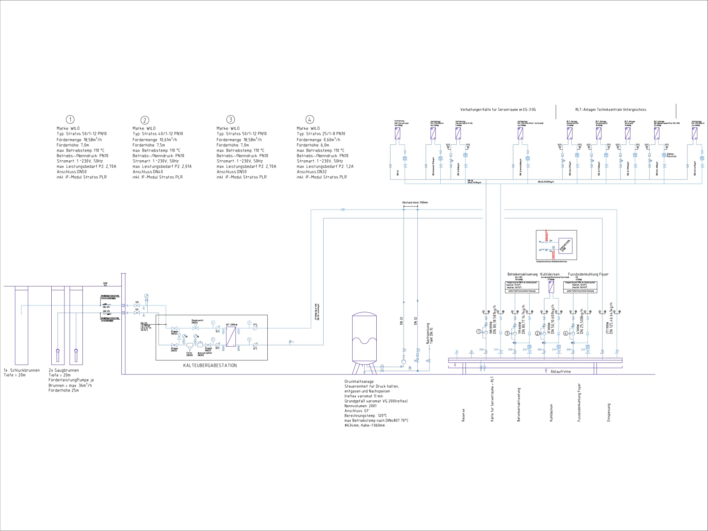Click the WT-280kW heat exchanger symbol
Screen dimensions: 708x531
pyautogui.click(x=231, y=336)
